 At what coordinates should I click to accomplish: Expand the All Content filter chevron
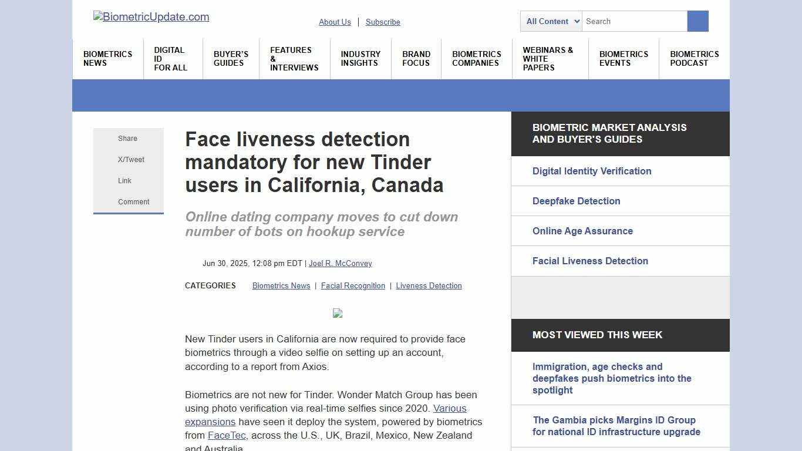click(577, 21)
